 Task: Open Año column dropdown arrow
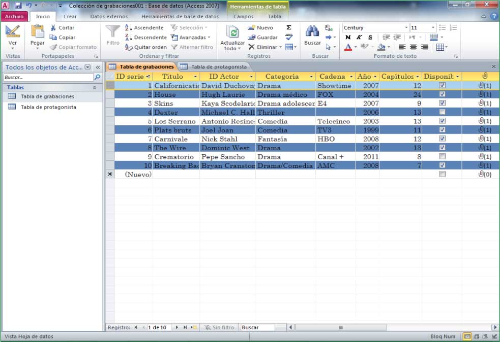click(375, 77)
